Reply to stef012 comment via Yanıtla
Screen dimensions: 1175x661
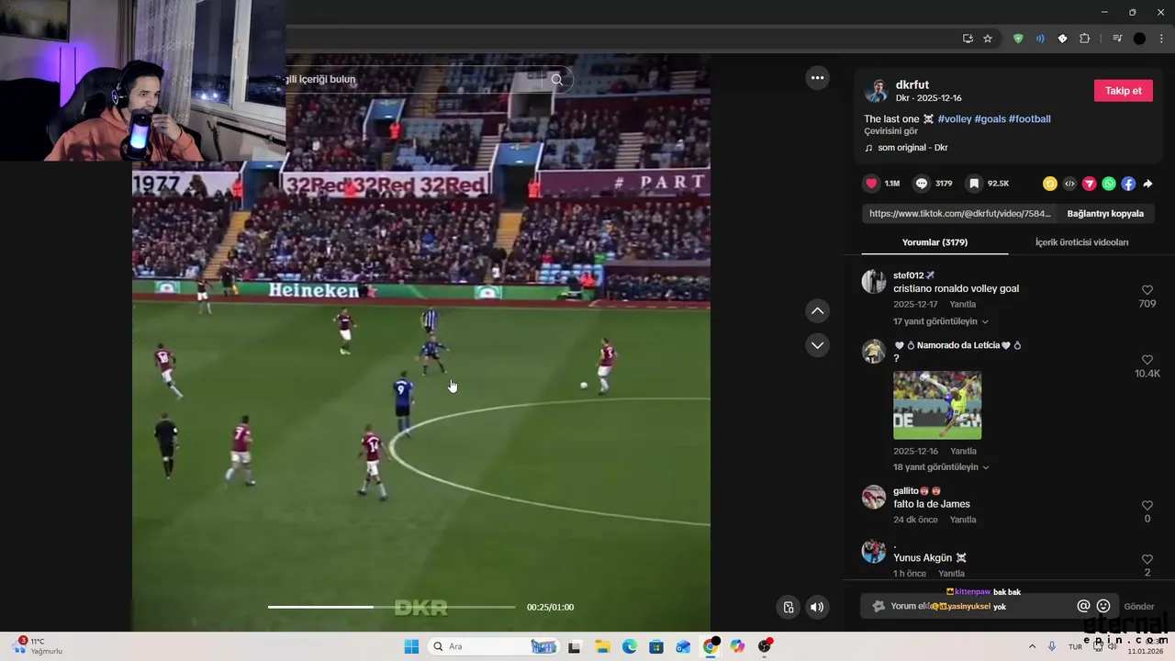962,304
